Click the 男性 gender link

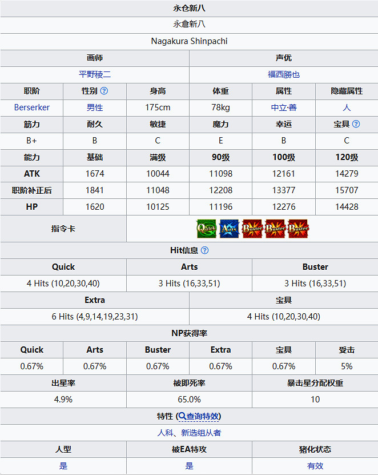pos(95,107)
